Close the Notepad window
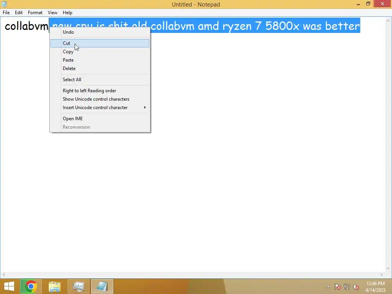392x294 pixels. 382,4
